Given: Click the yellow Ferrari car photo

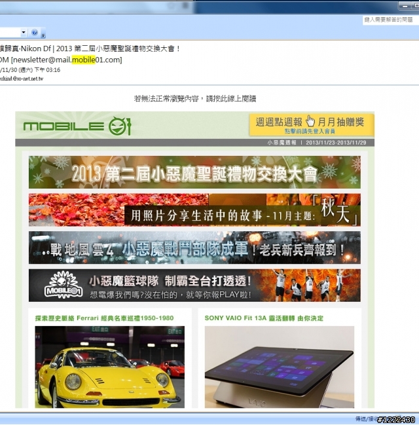Looking at the screenshot, I should [110, 367].
